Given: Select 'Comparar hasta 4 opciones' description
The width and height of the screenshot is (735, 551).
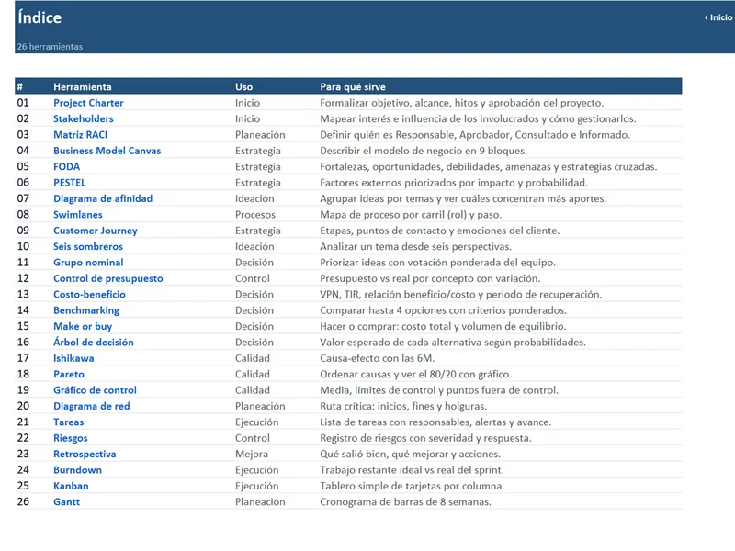Looking at the screenshot, I should pos(443,309).
